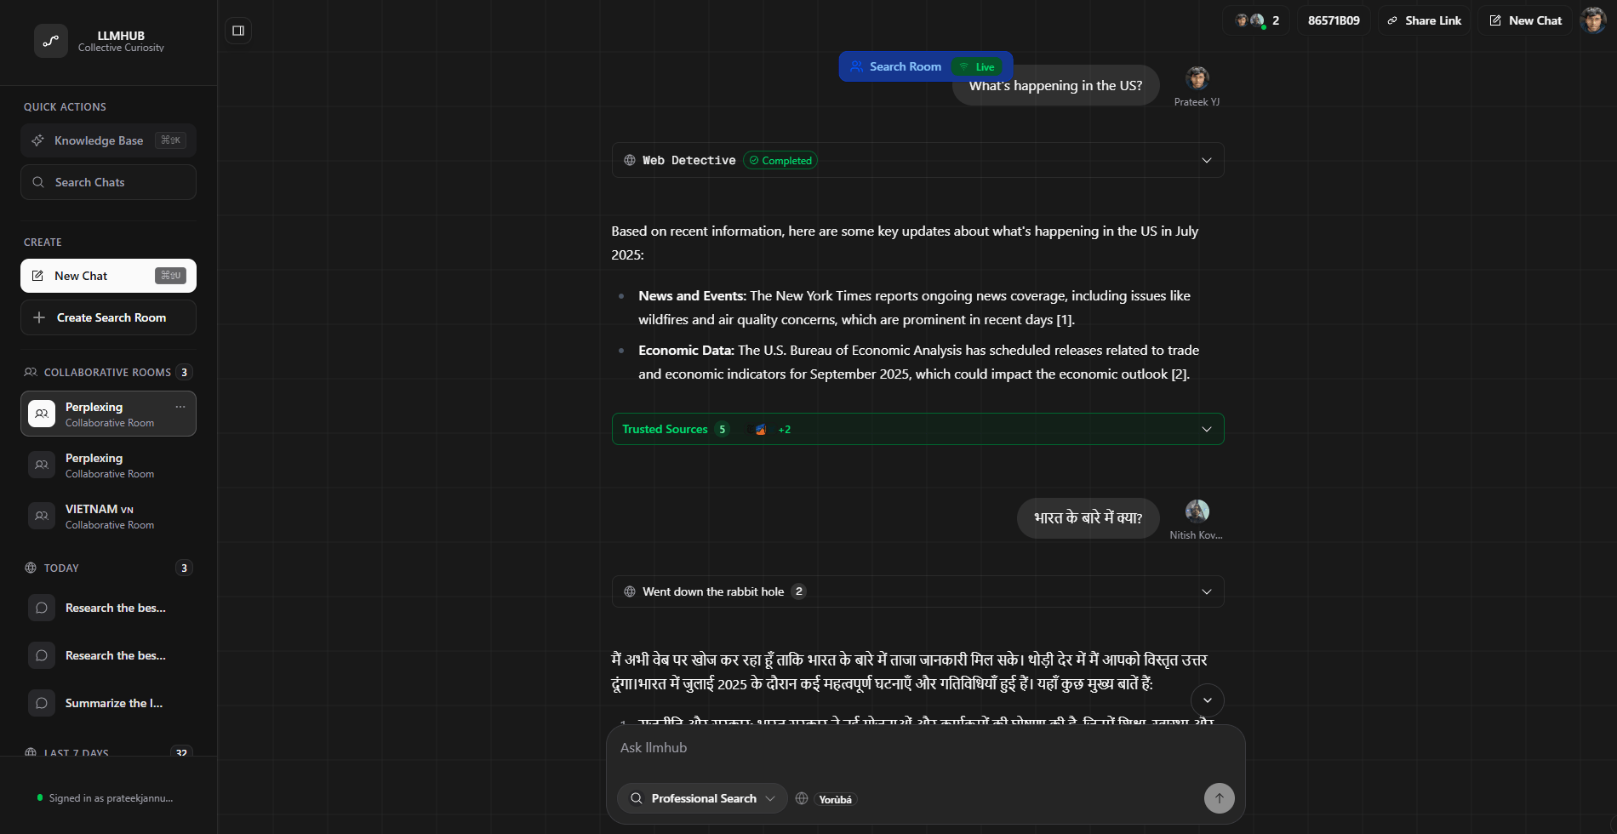Open user profile avatar top right

[1592, 20]
